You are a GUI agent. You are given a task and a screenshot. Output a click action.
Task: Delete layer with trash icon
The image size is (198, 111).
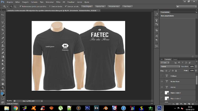(193, 104)
